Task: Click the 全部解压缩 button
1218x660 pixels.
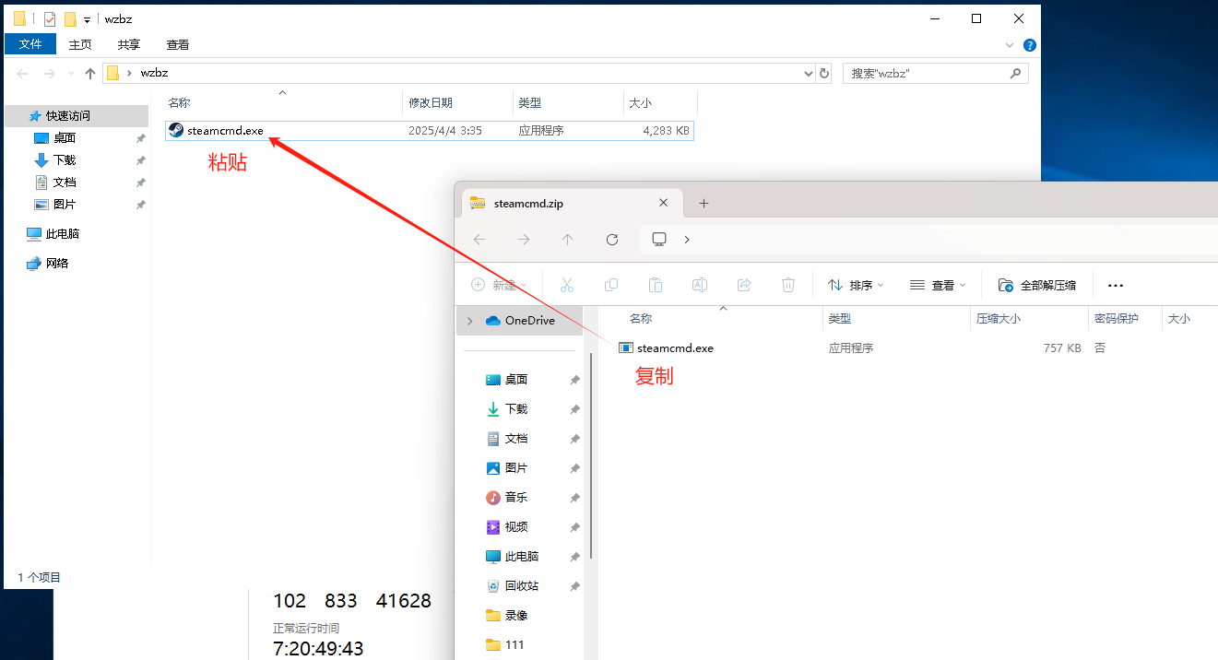Action: [x=1037, y=285]
